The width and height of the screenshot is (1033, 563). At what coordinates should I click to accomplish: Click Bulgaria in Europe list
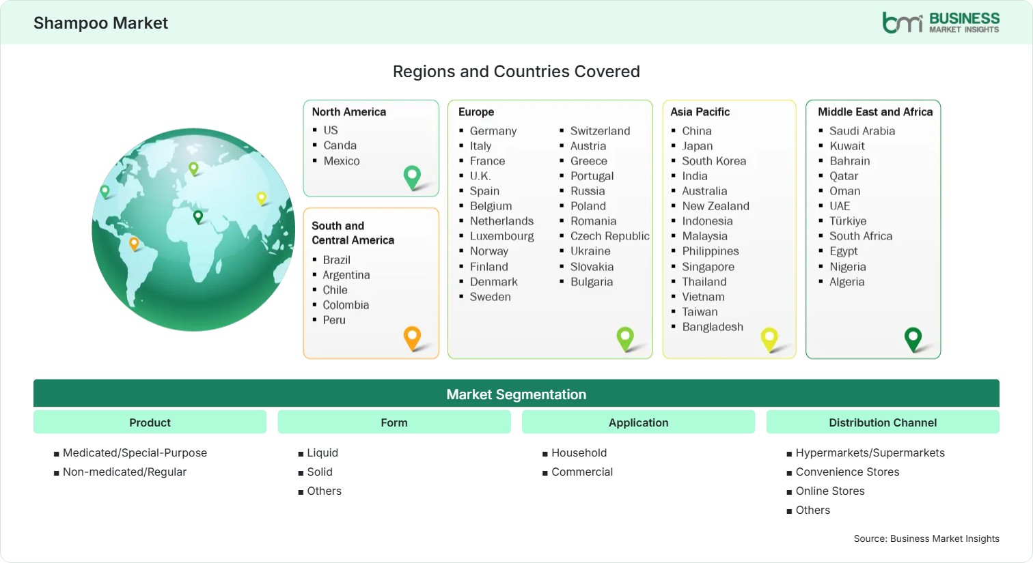coord(592,282)
